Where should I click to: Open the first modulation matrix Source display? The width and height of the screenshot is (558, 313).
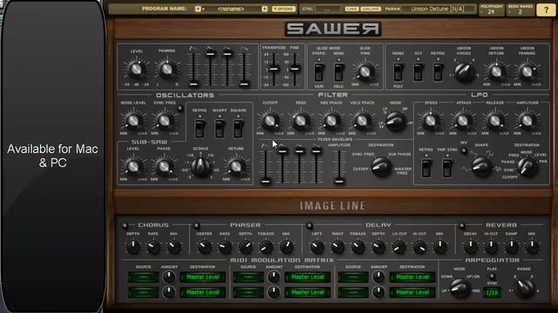[x=143, y=277]
